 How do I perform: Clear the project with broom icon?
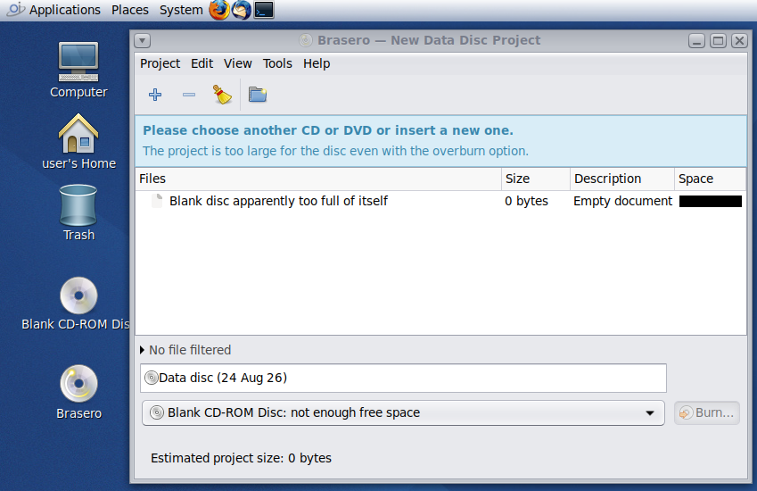[x=222, y=95]
